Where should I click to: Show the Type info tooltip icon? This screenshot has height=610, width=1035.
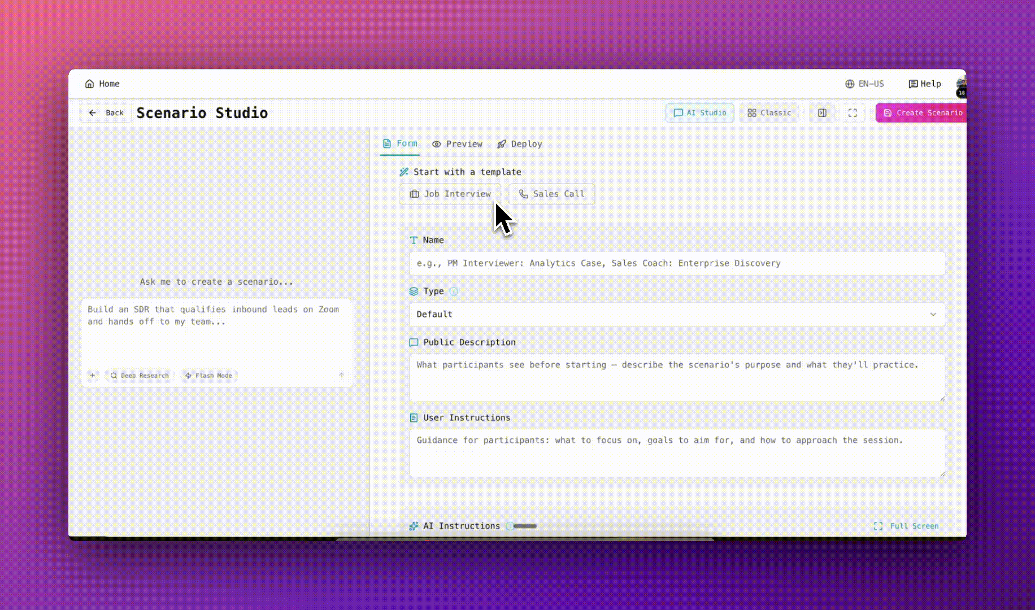pos(454,291)
